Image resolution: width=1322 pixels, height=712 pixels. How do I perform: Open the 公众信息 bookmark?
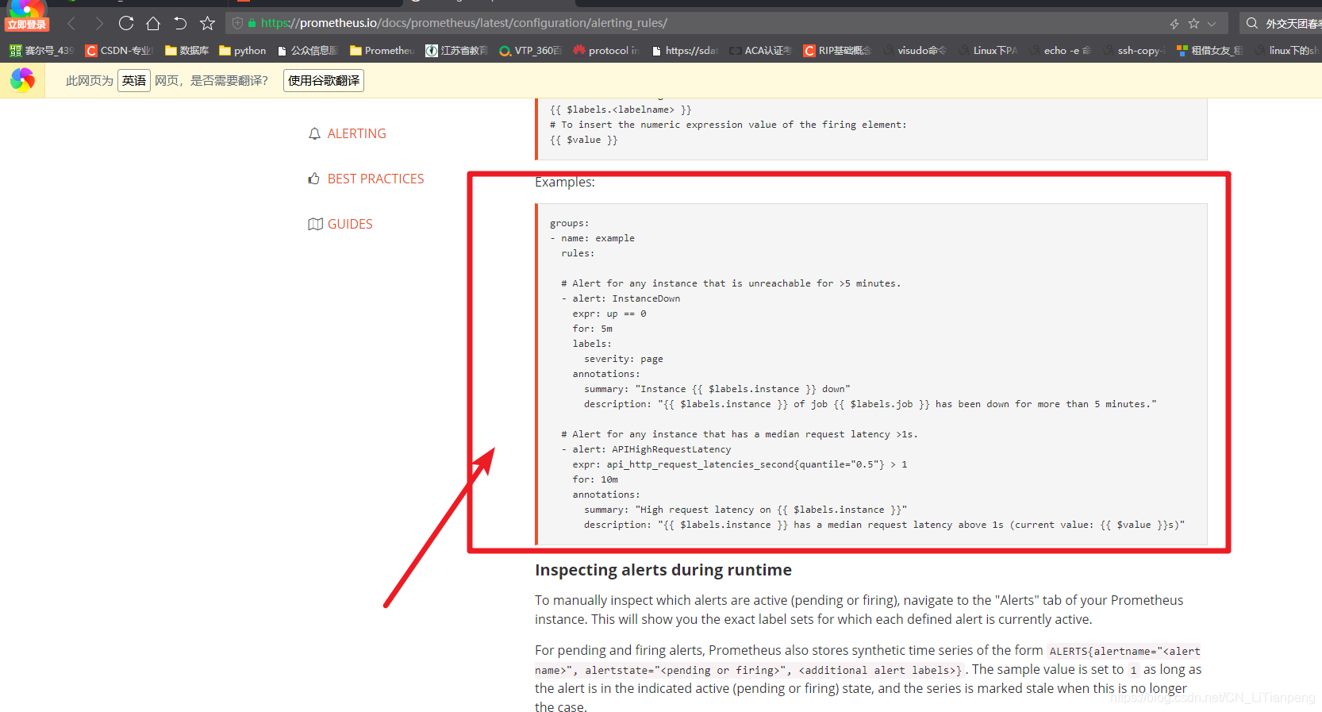(308, 50)
